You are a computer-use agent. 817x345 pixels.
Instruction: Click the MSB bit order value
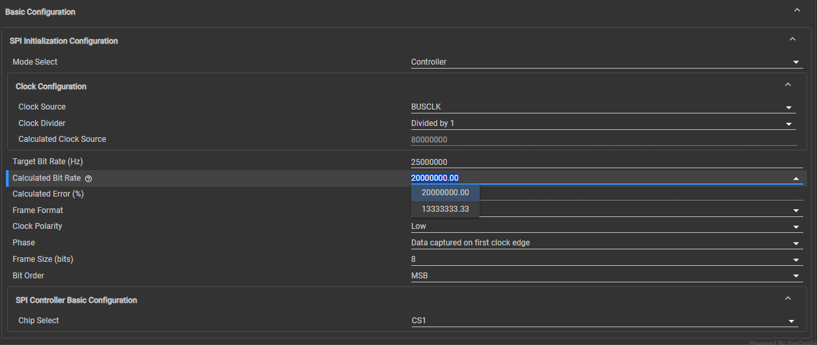419,276
